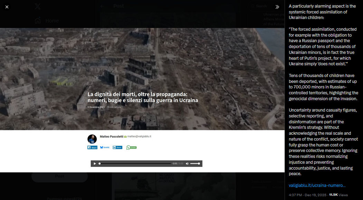
Task: Share article on Facebook
Action: (92, 147)
